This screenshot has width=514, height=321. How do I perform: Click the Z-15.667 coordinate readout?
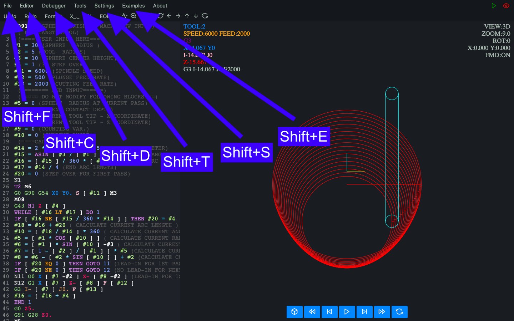tap(195, 62)
